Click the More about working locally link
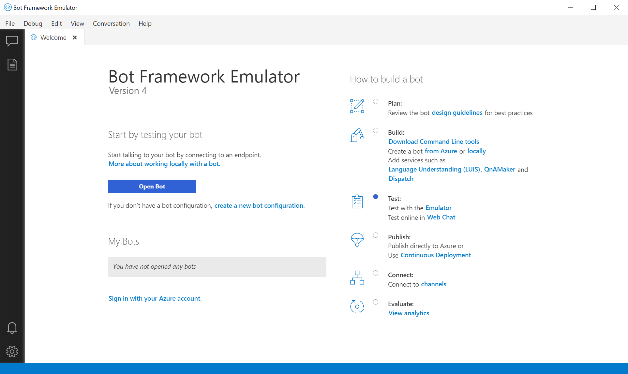This screenshot has width=628, height=374. click(x=164, y=164)
